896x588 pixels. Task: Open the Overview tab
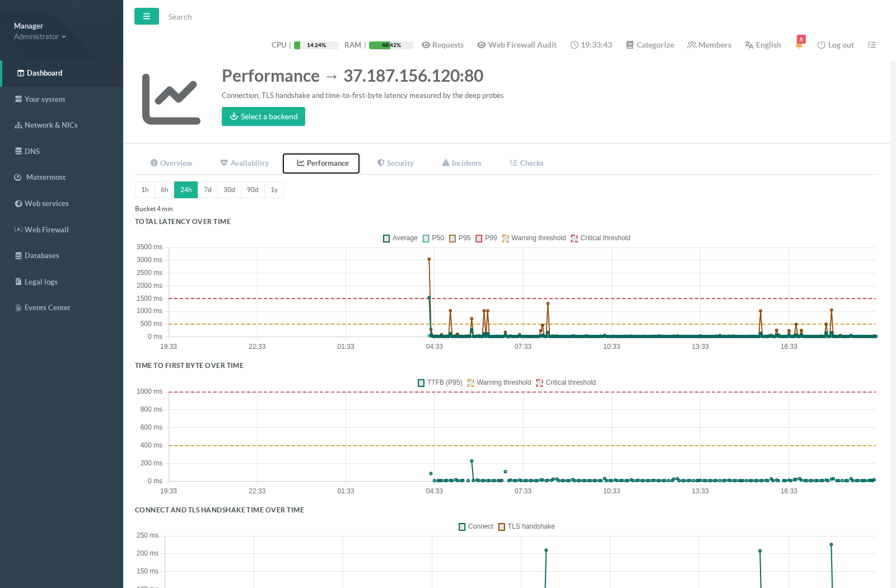pos(171,163)
